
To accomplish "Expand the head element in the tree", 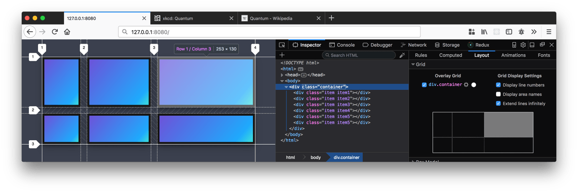I will pos(282,75).
